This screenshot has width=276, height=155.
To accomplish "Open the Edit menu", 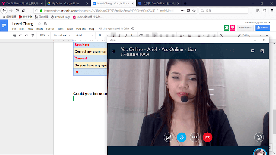I will (22, 29).
